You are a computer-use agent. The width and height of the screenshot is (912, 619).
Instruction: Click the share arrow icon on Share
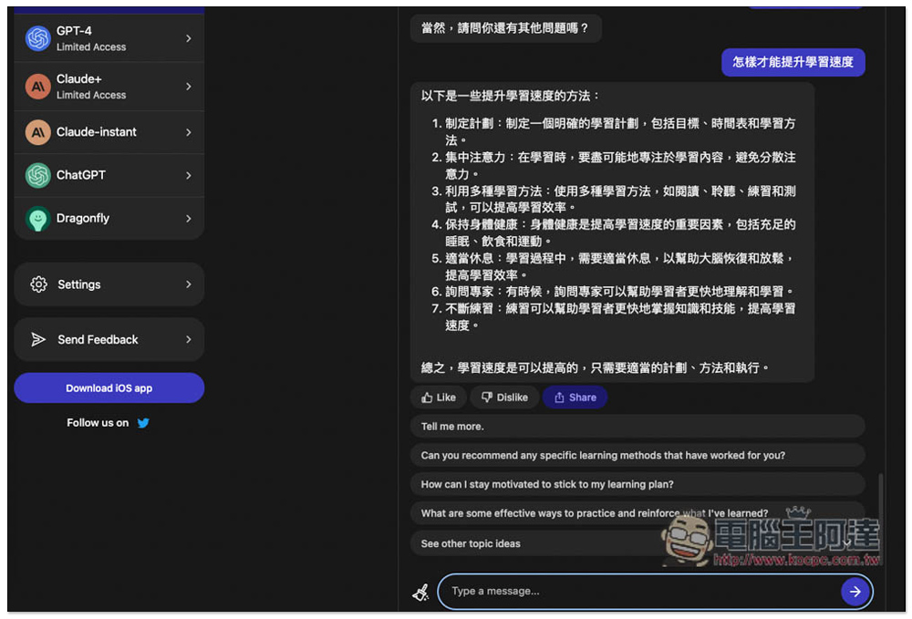(x=559, y=397)
